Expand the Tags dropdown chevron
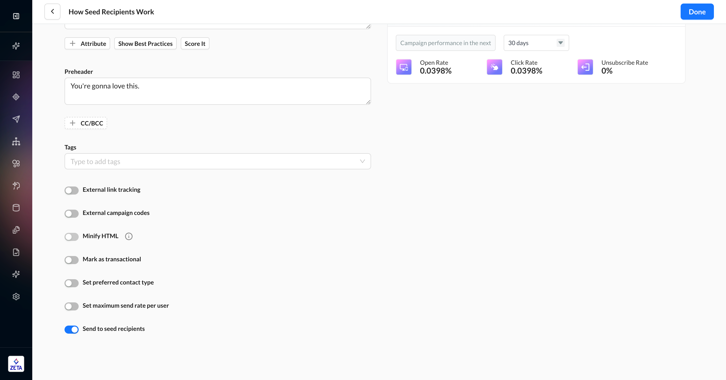 point(362,161)
